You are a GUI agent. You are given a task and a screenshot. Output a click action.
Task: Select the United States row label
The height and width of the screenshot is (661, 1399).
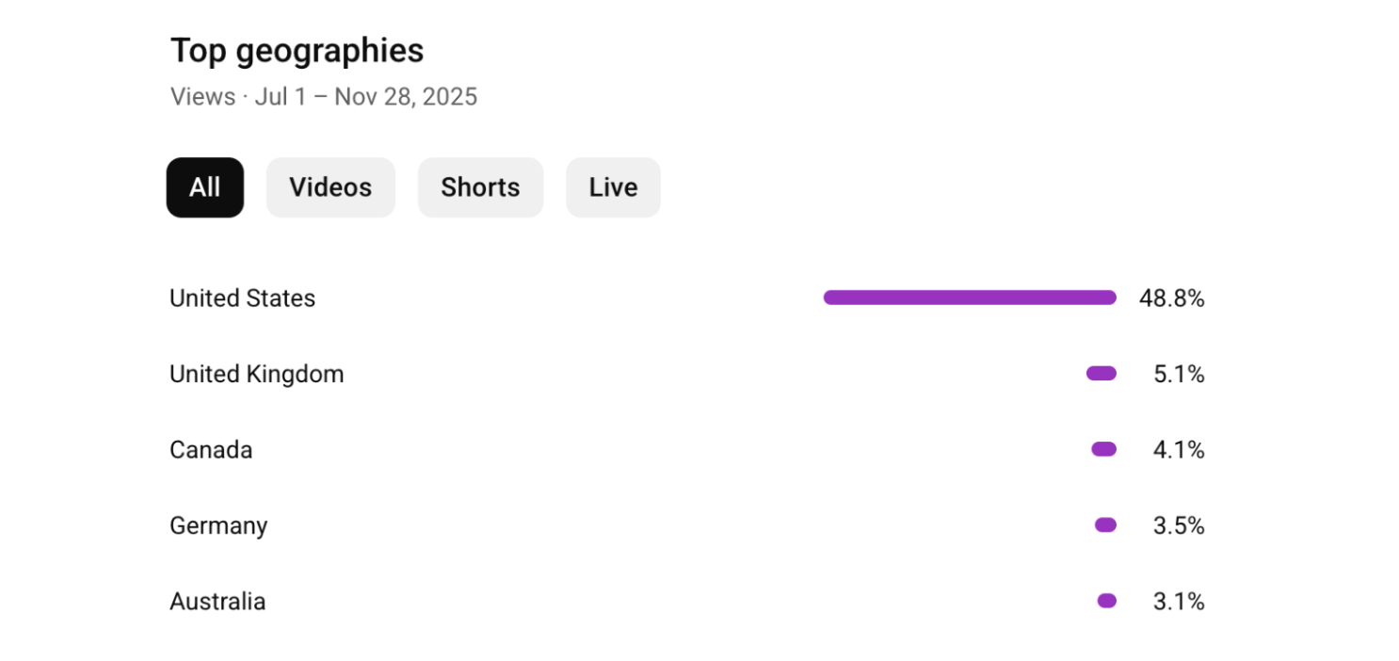click(x=242, y=298)
